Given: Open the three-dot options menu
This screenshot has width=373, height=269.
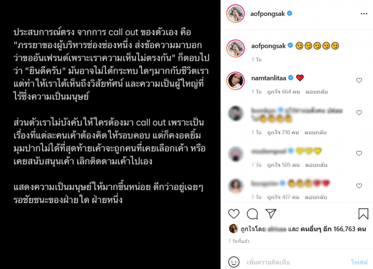Looking at the screenshot, I should (x=364, y=14).
